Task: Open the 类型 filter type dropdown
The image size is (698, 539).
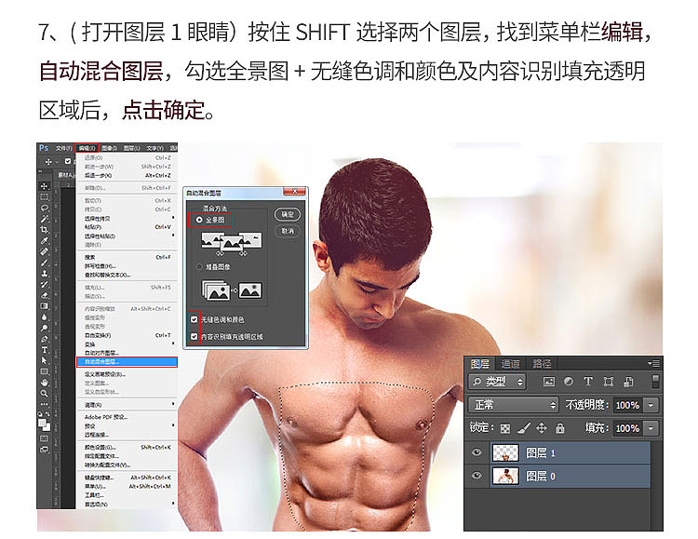Action: point(497,382)
